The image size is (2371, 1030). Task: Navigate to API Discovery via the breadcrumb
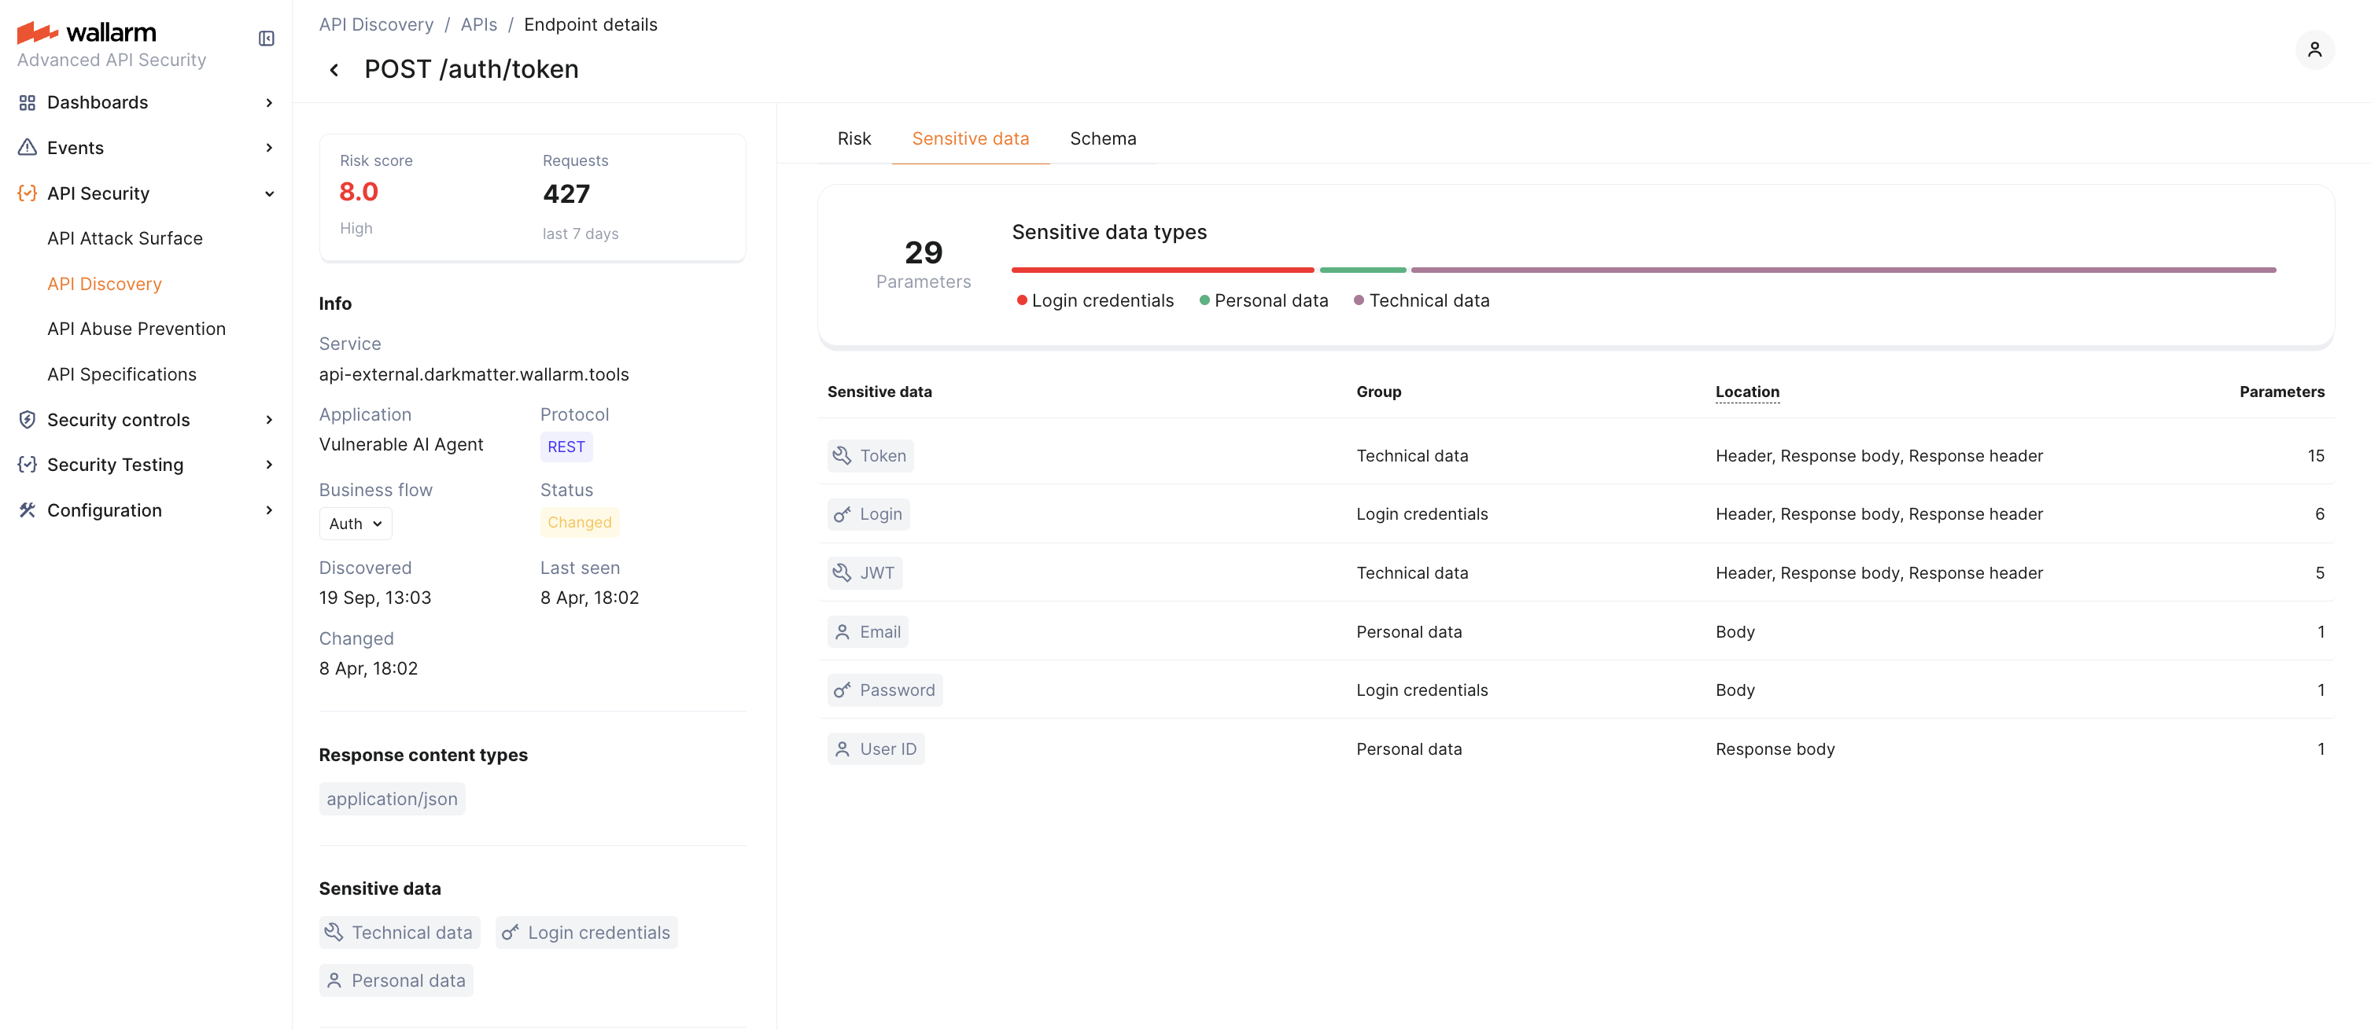click(x=375, y=24)
